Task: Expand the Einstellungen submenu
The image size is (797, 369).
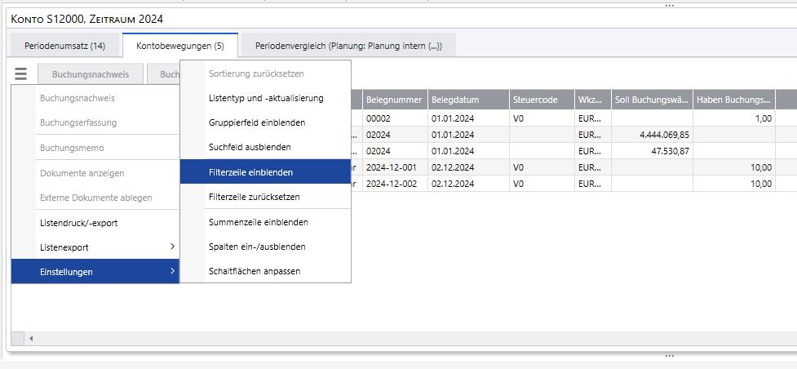Action: (94, 271)
